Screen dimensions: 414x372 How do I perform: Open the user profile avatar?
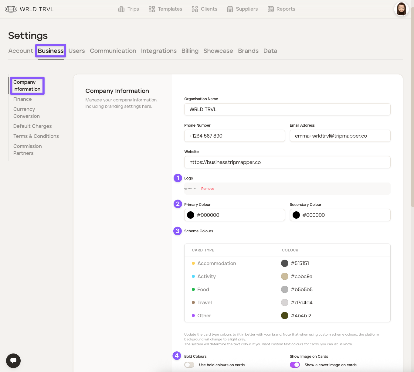pyautogui.click(x=401, y=9)
